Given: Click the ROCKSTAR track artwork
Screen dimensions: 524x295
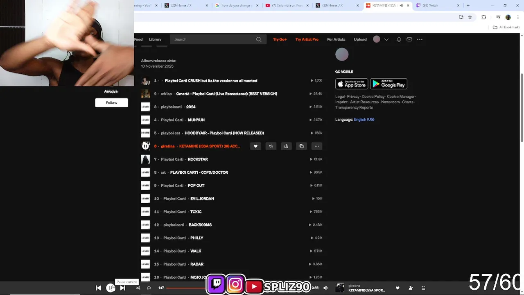Looking at the screenshot, I should (x=145, y=159).
